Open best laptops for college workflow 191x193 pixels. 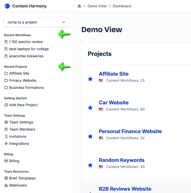point(29,49)
